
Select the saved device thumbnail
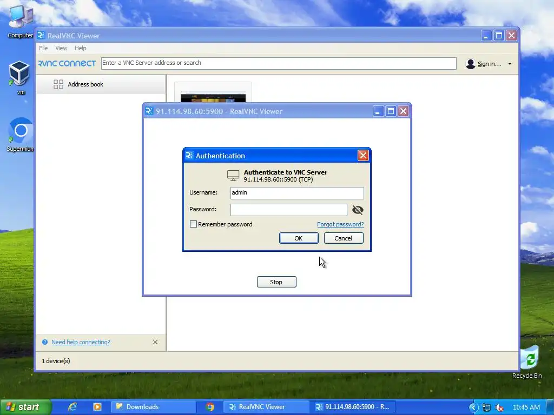coord(213,92)
